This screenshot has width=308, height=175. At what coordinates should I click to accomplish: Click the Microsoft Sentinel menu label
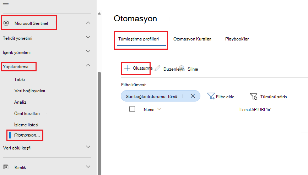(x=31, y=23)
